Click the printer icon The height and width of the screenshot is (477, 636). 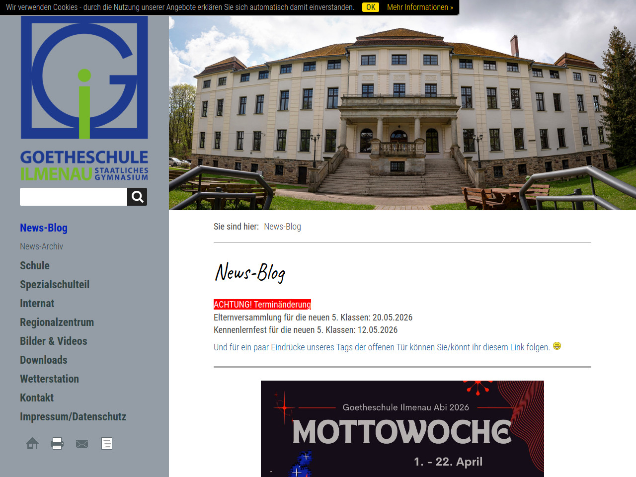tap(57, 443)
